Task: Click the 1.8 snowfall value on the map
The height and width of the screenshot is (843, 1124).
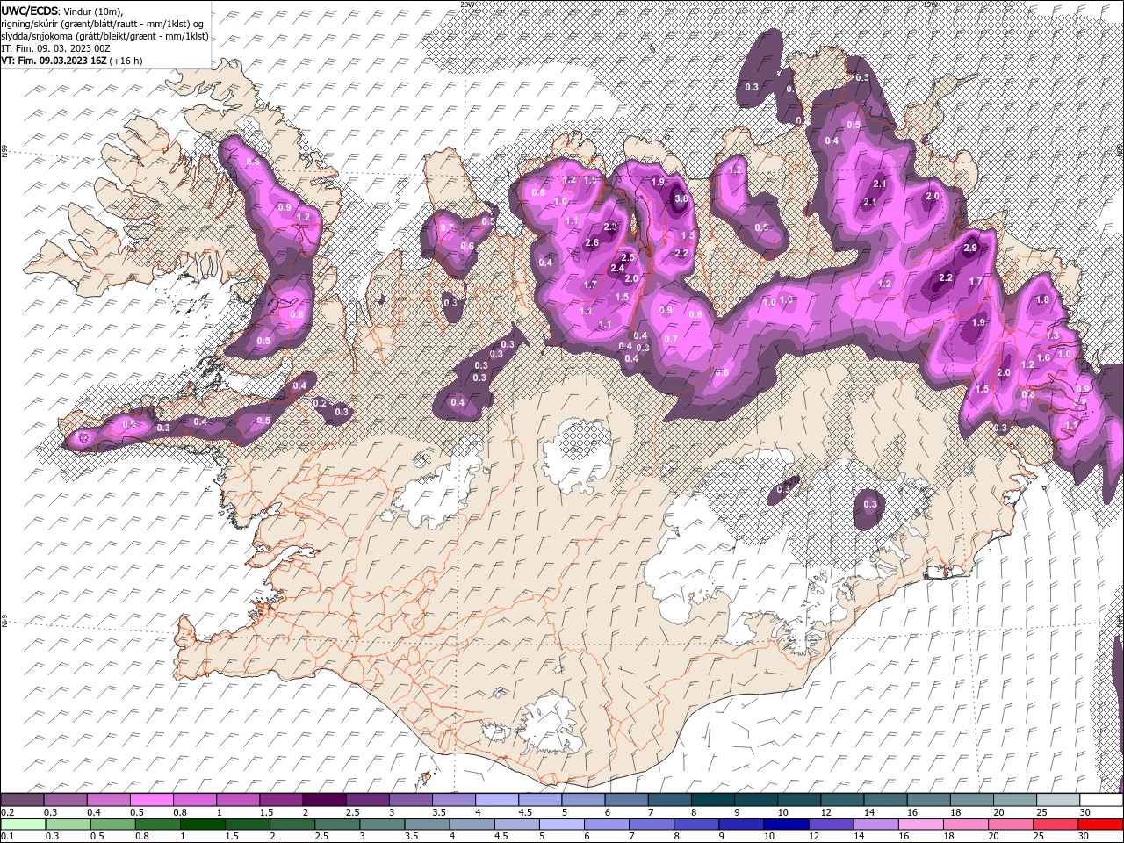Action: coord(1043,299)
